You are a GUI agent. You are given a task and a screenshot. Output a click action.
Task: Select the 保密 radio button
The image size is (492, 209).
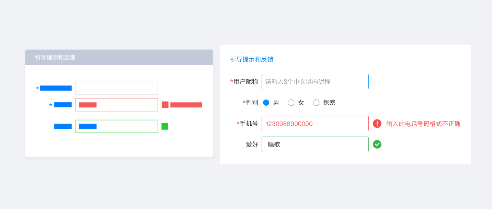(316, 103)
